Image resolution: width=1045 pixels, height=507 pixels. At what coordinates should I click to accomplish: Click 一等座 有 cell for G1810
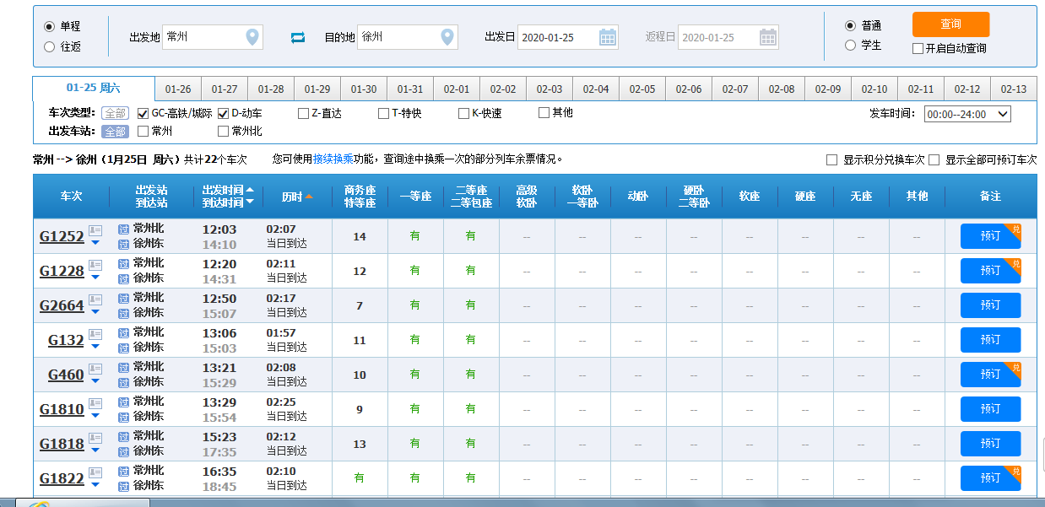414,409
